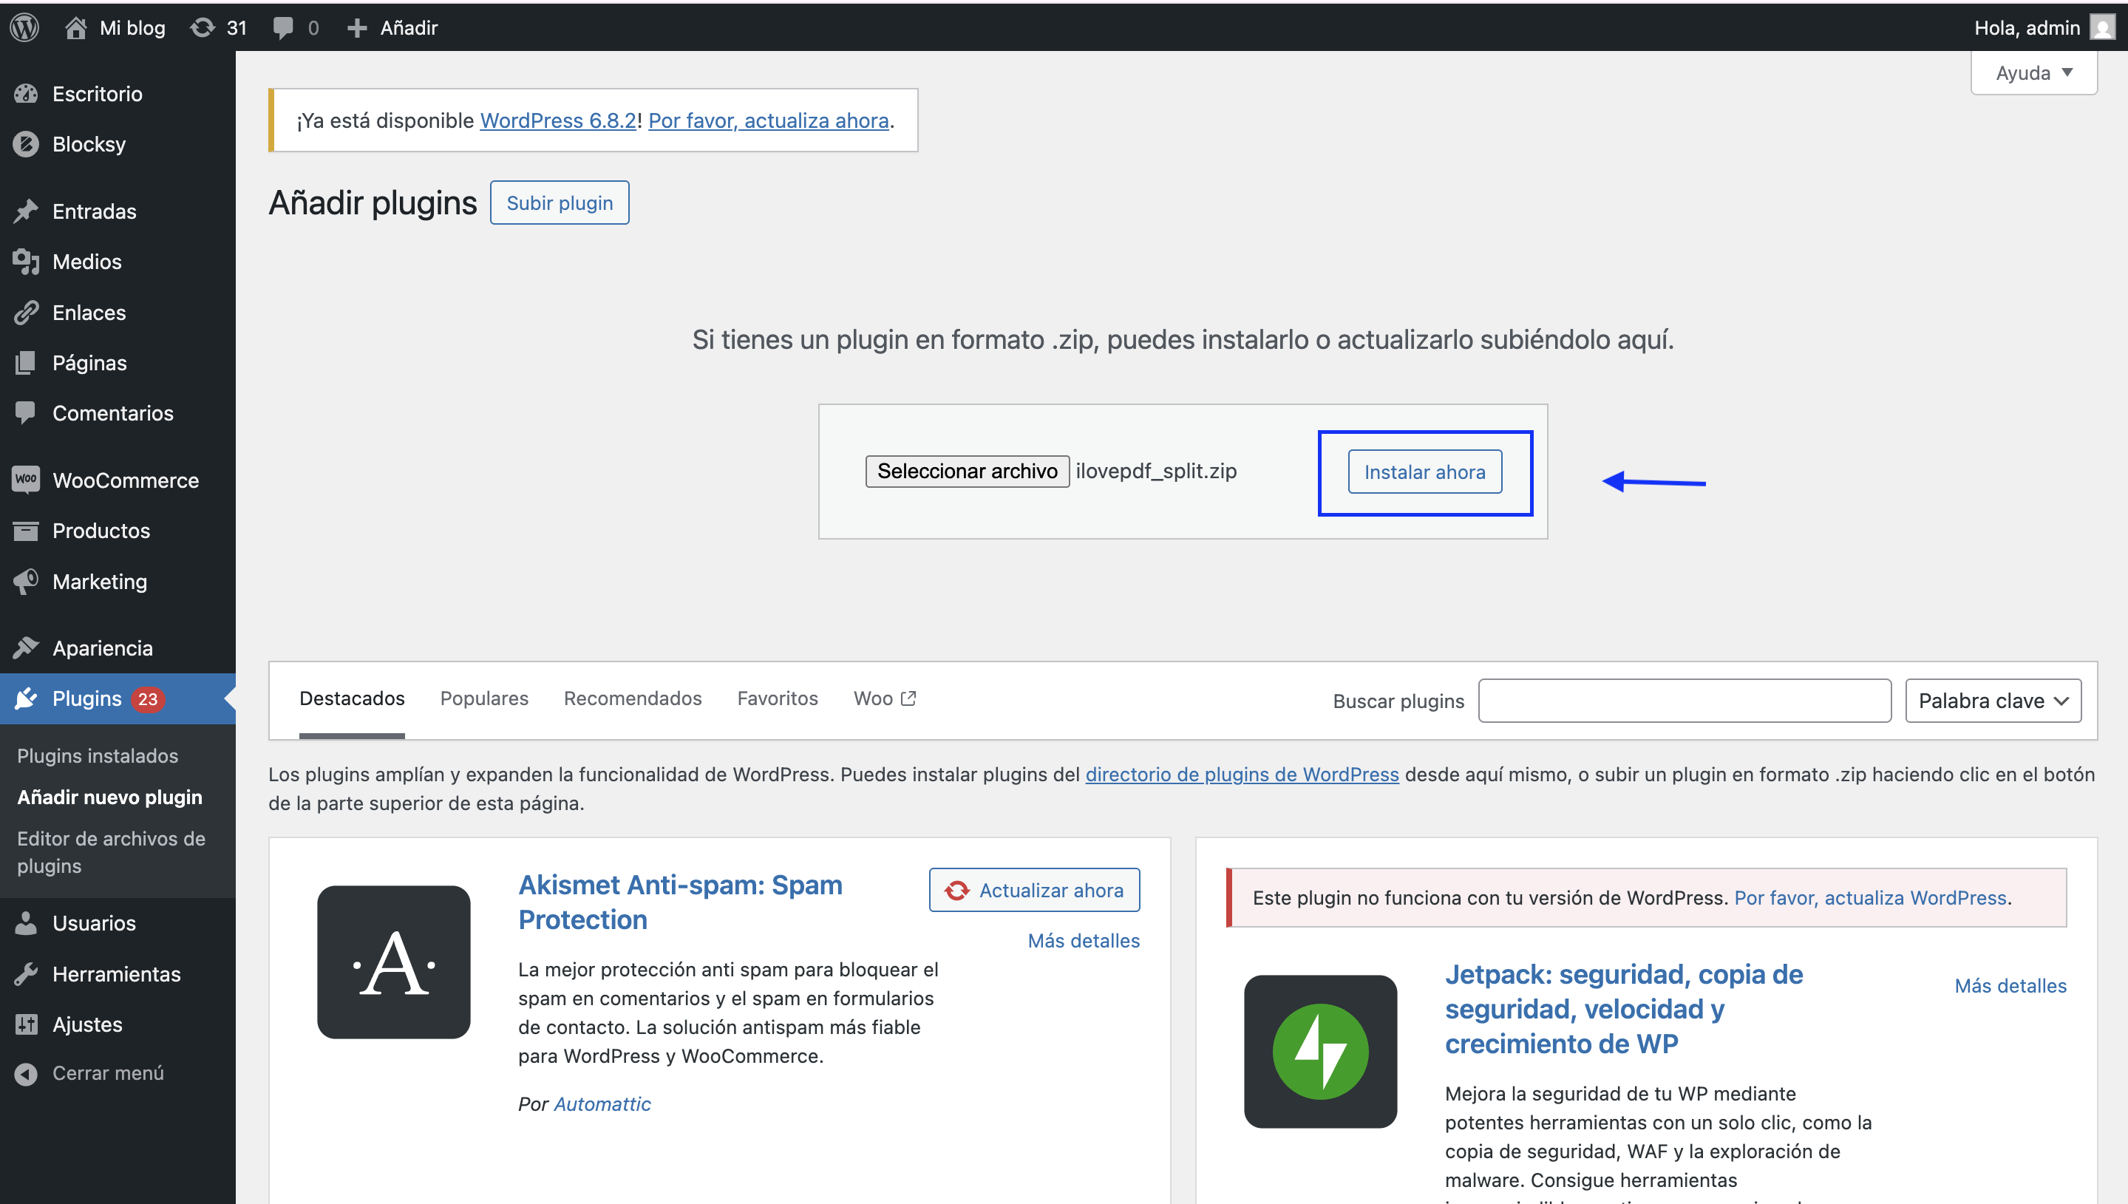2128x1204 pixels.
Task: Switch to the Populares tab
Action: tap(483, 698)
